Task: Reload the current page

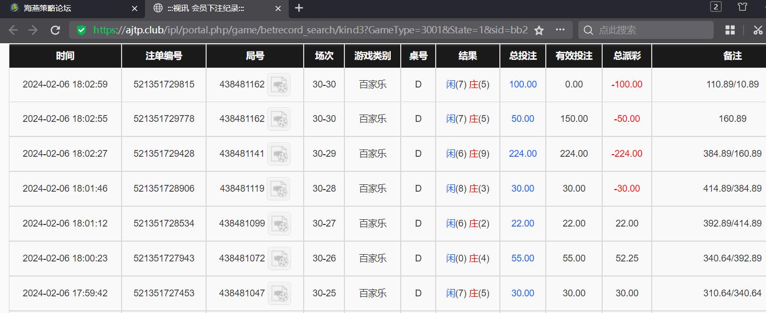Action: (55, 30)
